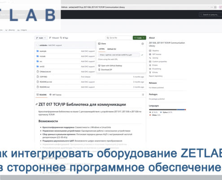Click the file icon of README.md
The width and height of the screenshot is (222, 180).
tap(38, 87)
